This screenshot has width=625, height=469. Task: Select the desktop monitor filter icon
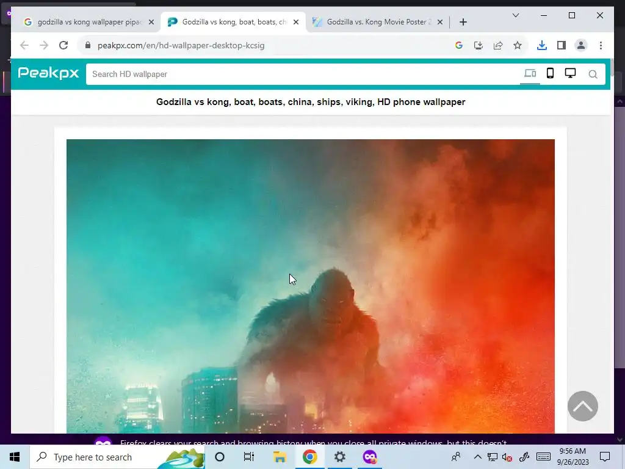tap(571, 73)
